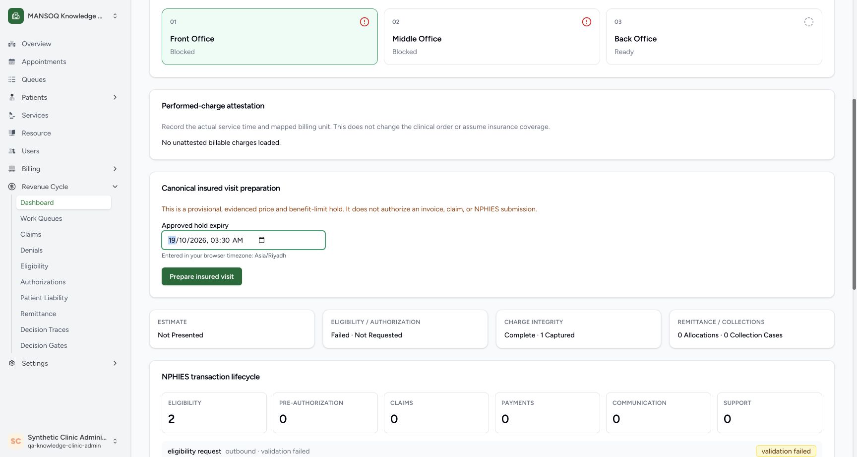Click the Resource sidebar icon
Screen dimensions: 857x457
coord(12,133)
